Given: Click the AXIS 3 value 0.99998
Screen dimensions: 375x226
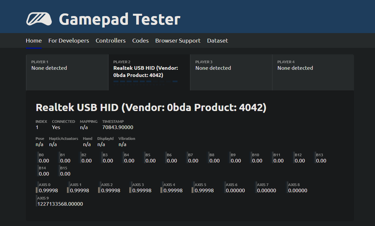Looking at the screenshot, I should point(142,191).
